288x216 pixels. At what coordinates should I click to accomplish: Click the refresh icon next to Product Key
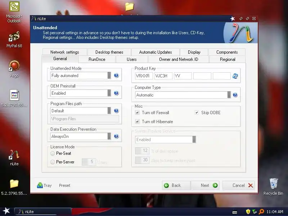pos(235,76)
